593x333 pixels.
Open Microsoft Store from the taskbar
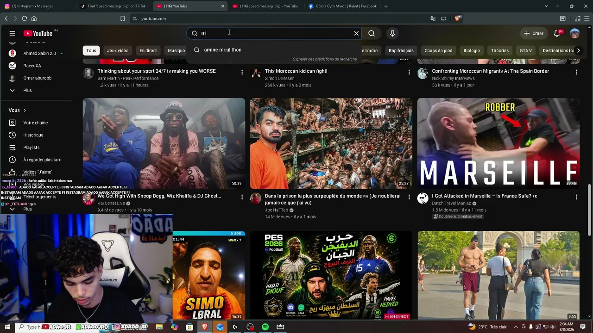(x=189, y=327)
